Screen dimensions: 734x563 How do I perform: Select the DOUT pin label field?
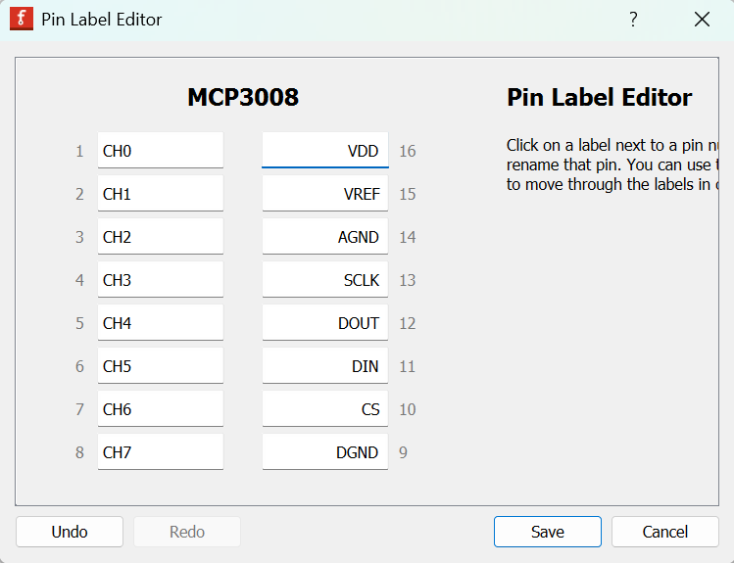(x=325, y=322)
